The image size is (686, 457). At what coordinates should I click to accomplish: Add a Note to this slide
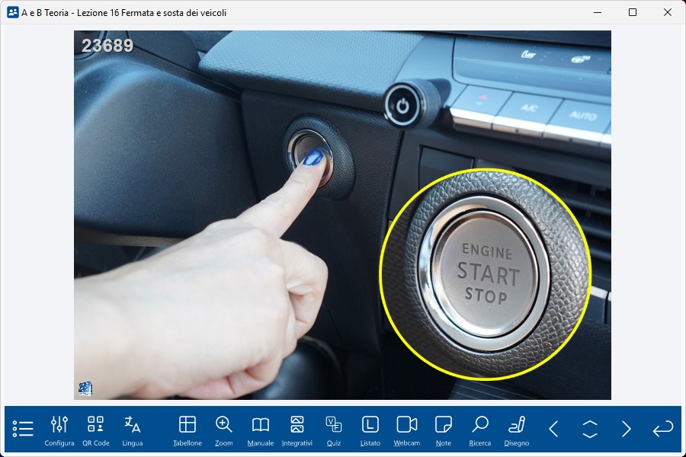[444, 430]
